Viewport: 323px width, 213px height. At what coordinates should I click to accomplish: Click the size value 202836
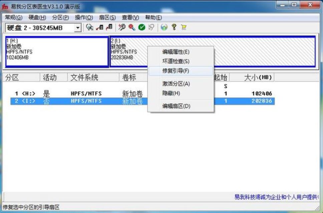point(262,101)
